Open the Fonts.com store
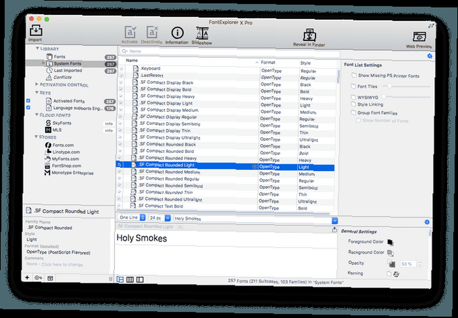The width and height of the screenshot is (458, 318). [x=63, y=145]
